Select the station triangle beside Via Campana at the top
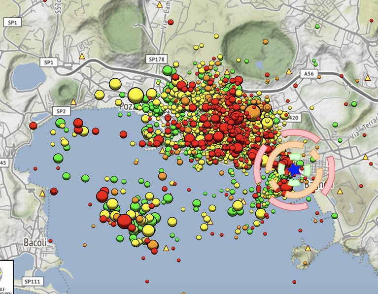This screenshot has width=378, height=294. [159, 4]
